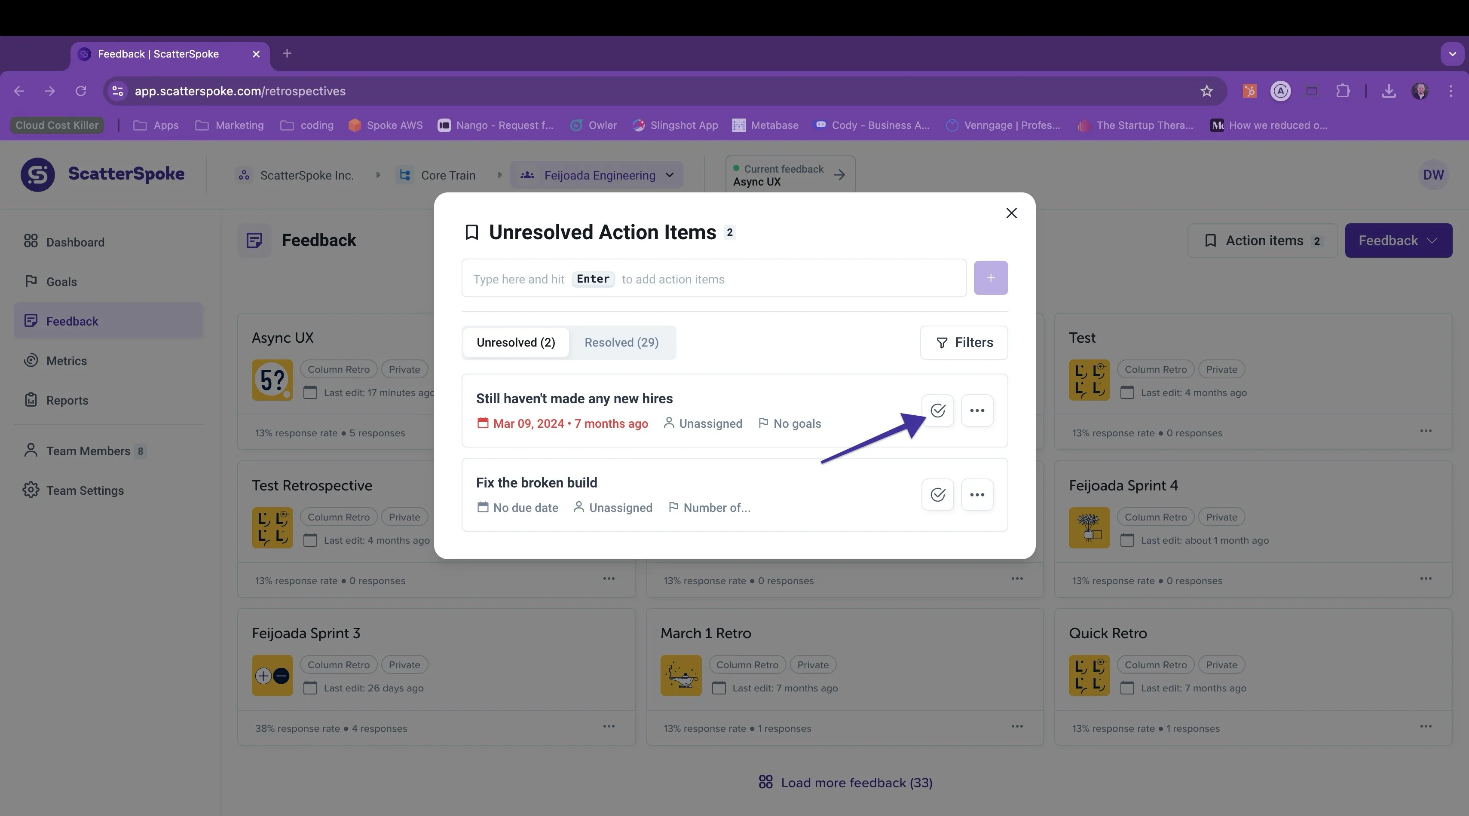
Task: Mark 'Still haven't made any new hires' resolved
Action: click(938, 410)
